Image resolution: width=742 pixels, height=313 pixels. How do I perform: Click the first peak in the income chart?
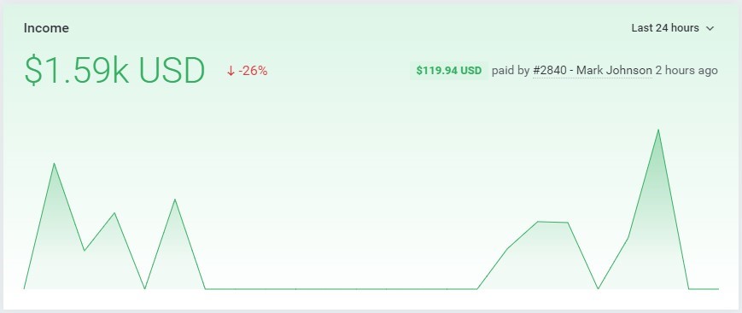(x=54, y=164)
